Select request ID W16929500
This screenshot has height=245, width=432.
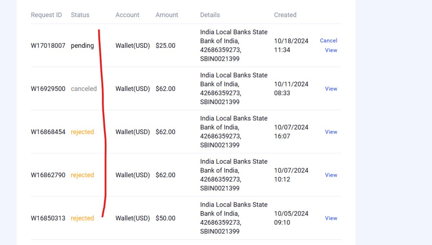48,89
